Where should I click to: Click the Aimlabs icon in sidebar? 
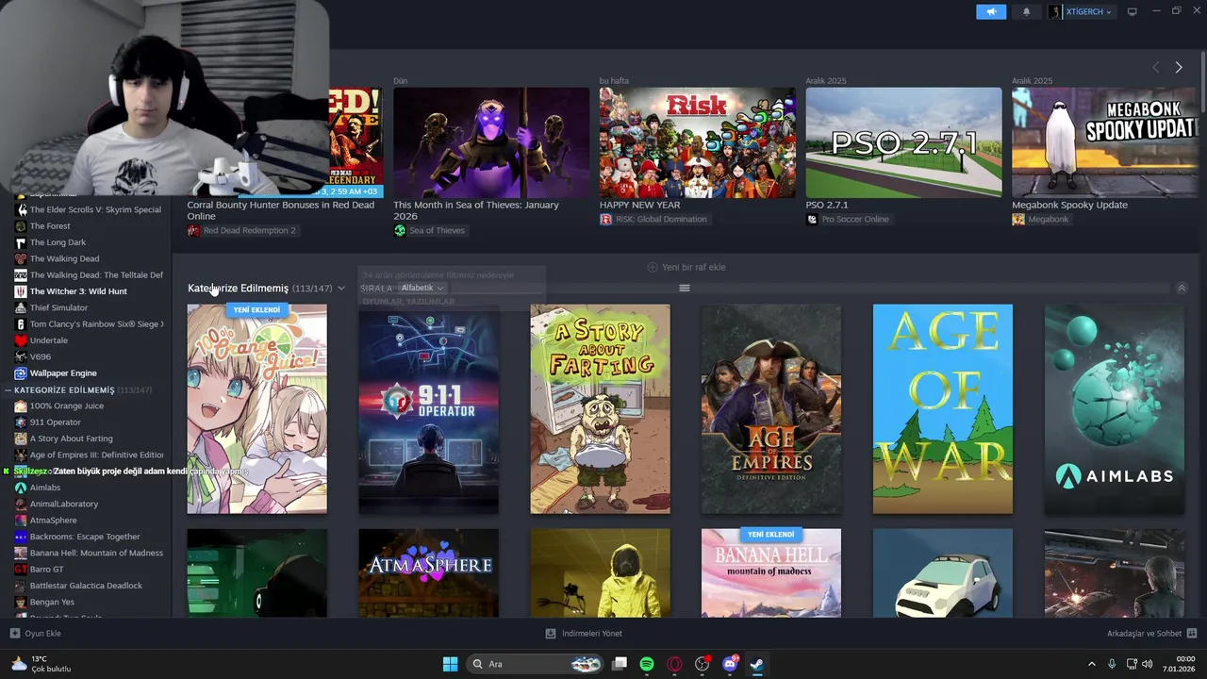[21, 488]
